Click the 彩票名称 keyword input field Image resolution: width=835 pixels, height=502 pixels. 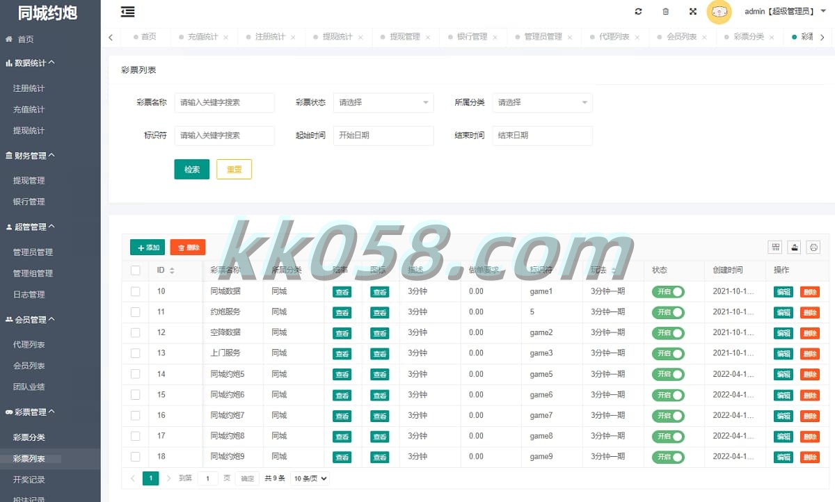tap(225, 102)
